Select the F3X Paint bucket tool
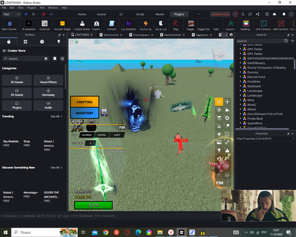Image resolution: width=296 pixels, height=237 pixels. click(227, 110)
